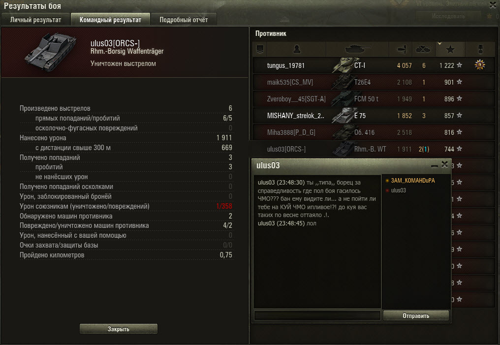500x345 pixels.
Task: Minimize the ulus03 chat window
Action: (435, 165)
